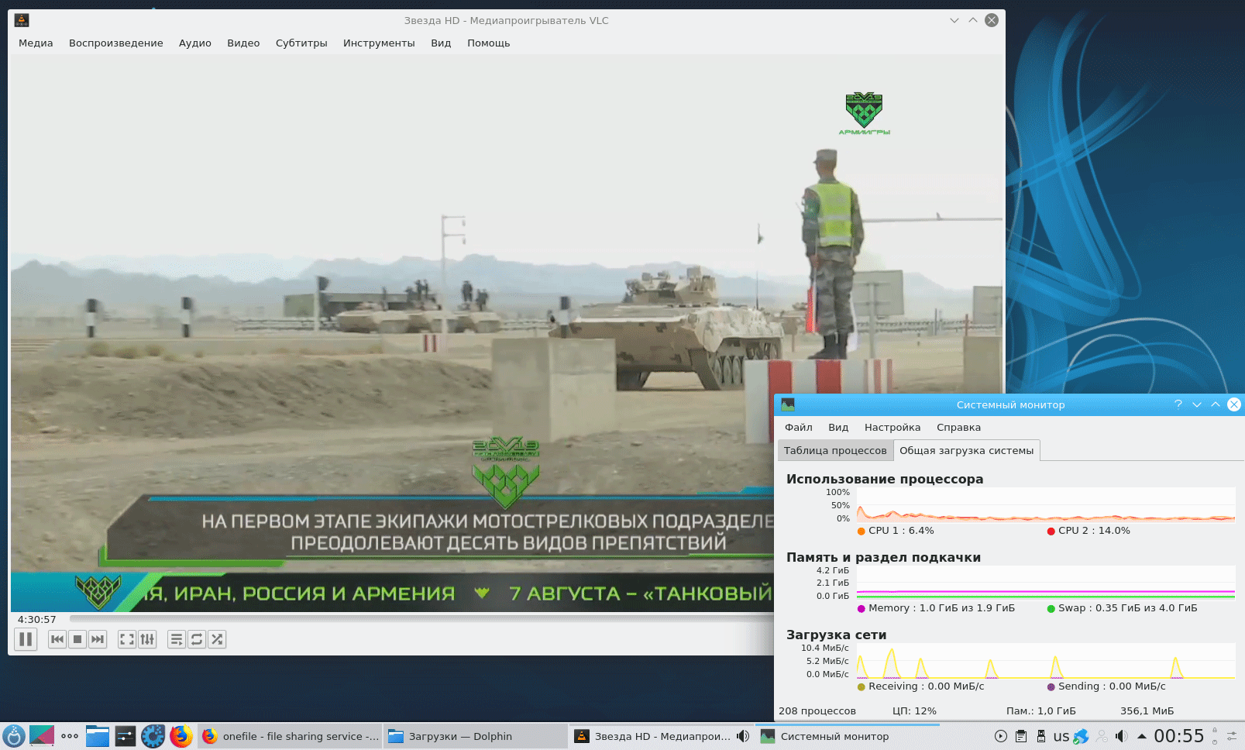The width and height of the screenshot is (1245, 750).
Task: Open the Настройка menu in System Monitor
Action: (x=892, y=428)
